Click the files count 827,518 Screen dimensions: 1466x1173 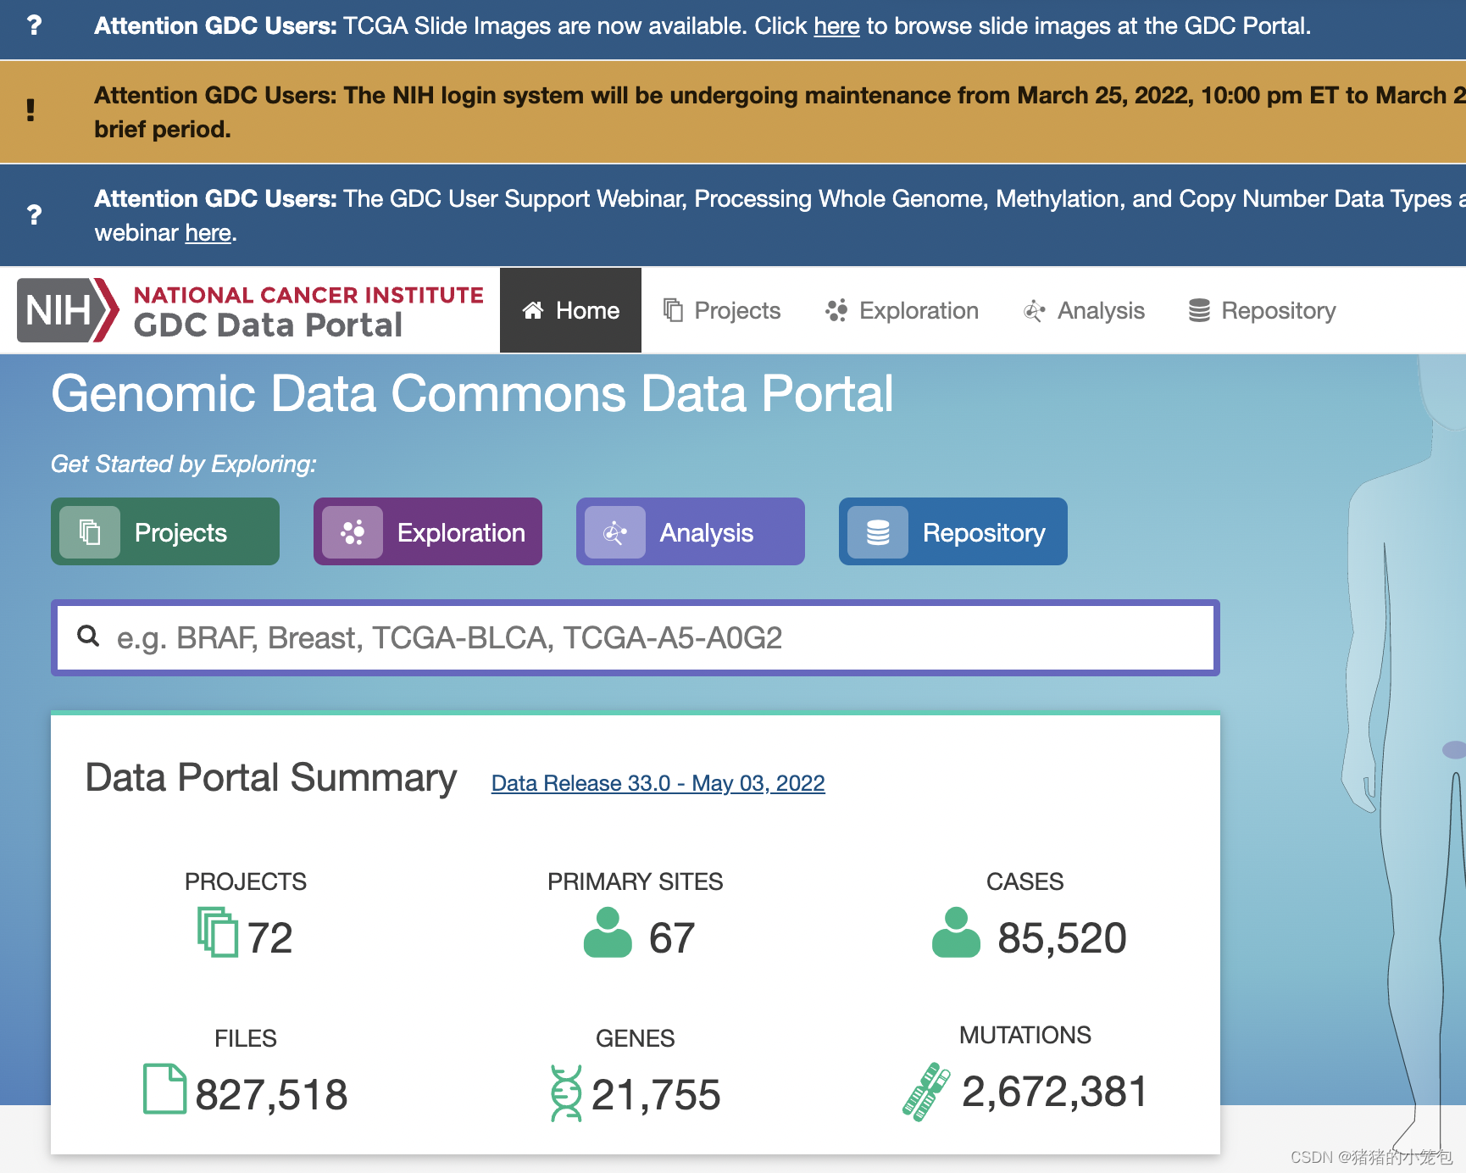[271, 1095]
